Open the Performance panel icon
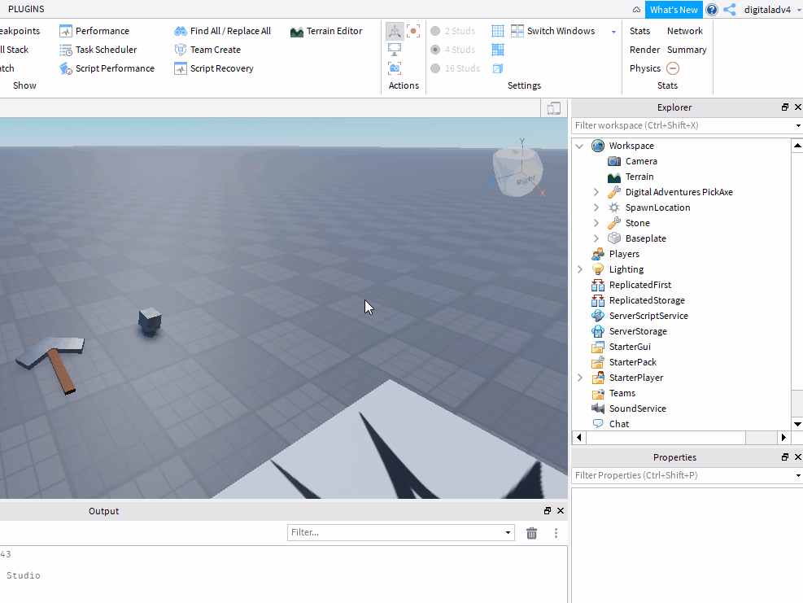This screenshot has height=603, width=803. pyautogui.click(x=66, y=31)
